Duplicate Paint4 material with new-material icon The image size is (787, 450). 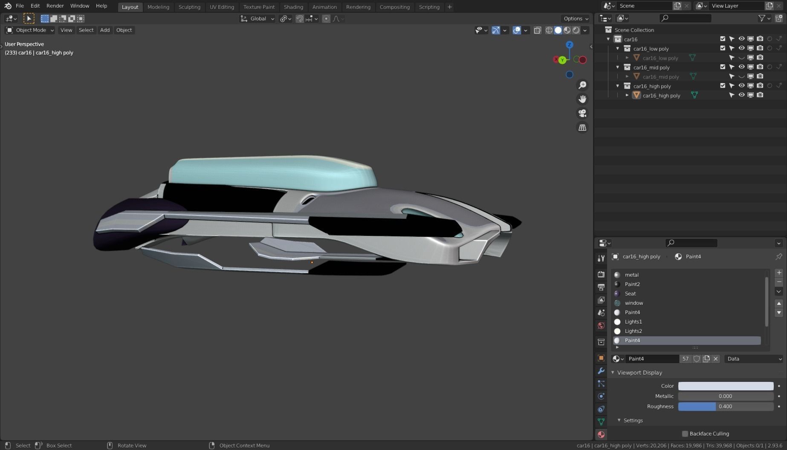(x=706, y=358)
